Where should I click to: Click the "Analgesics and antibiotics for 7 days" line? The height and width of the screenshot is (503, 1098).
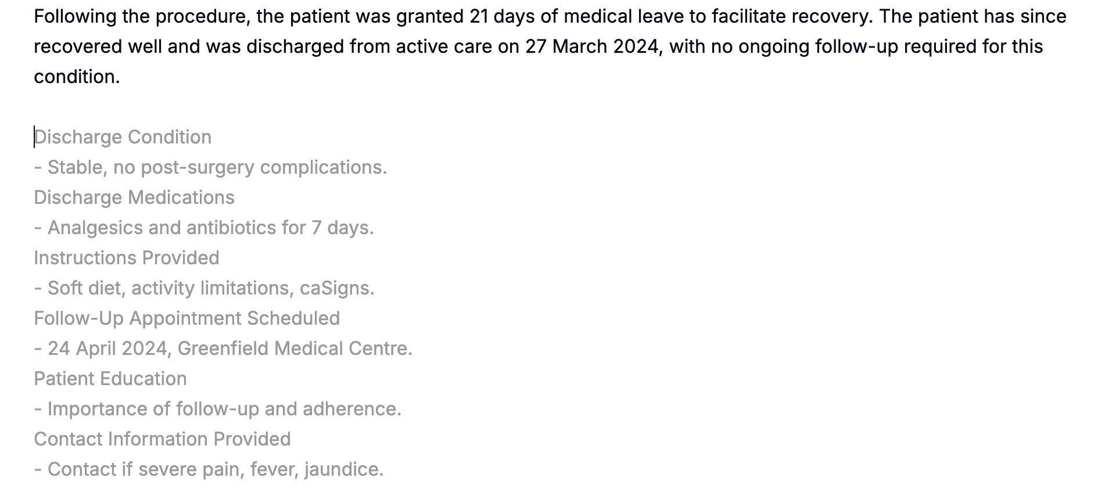coord(210,228)
